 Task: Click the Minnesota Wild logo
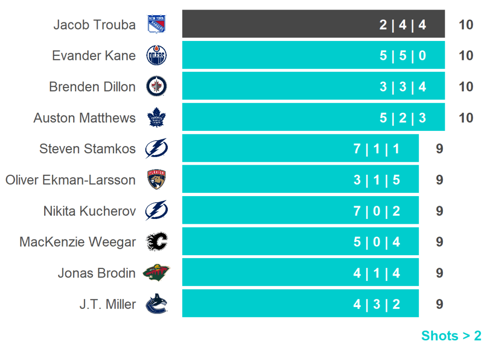pos(156,273)
